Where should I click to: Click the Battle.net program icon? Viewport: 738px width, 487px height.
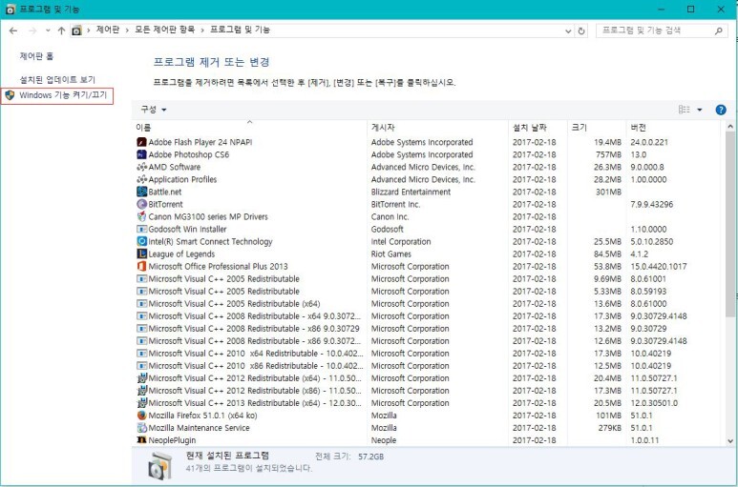[141, 192]
